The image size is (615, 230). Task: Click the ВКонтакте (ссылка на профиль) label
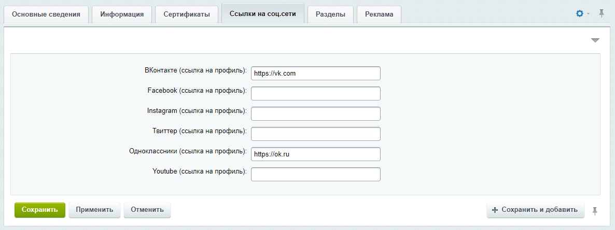[x=195, y=70]
